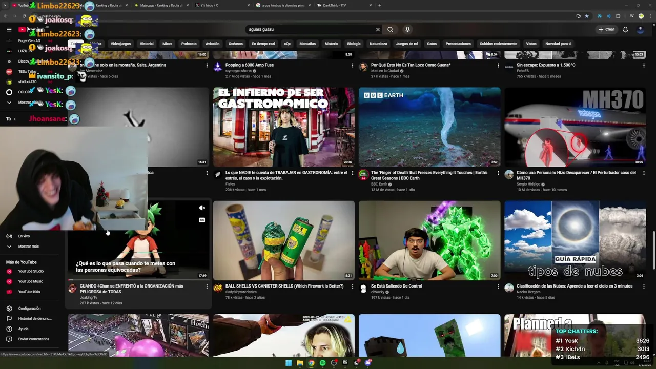Open the Windows Start menu

point(289,363)
